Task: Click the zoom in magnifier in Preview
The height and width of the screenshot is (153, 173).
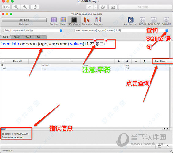Action: (x=25, y=7)
